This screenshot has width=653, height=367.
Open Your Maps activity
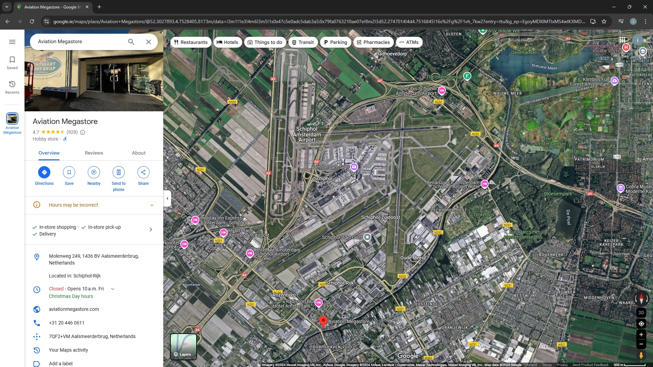(68, 350)
